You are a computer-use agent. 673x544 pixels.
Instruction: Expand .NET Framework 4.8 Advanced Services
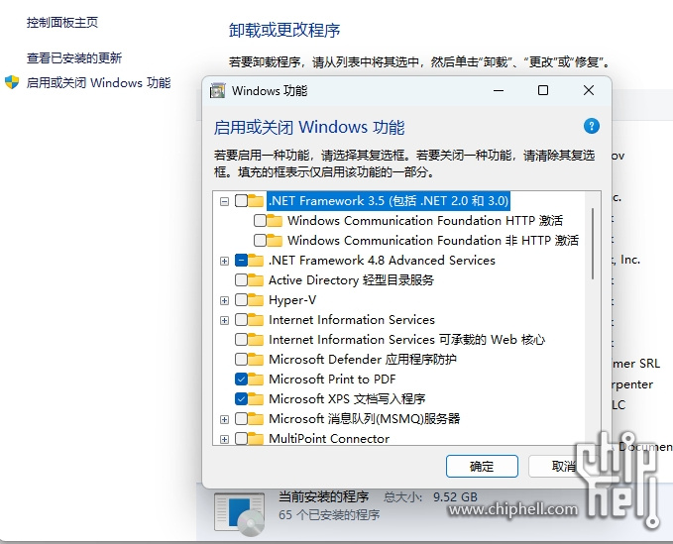coord(224,261)
